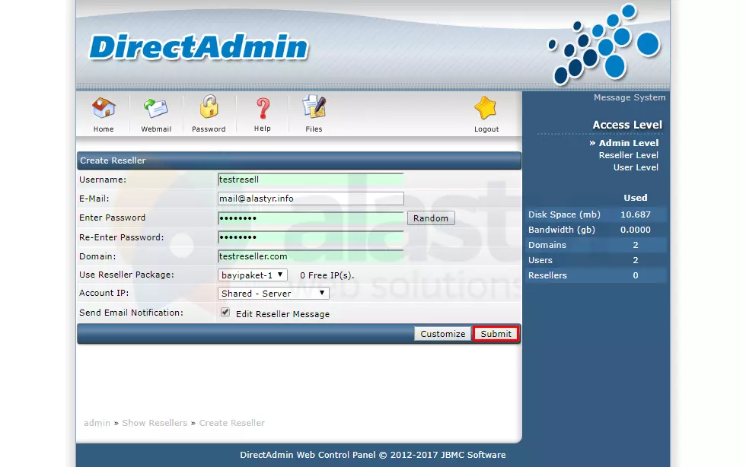Click the DirectAdmin logo
Viewport: 746px width, 467px height.
coord(199,47)
